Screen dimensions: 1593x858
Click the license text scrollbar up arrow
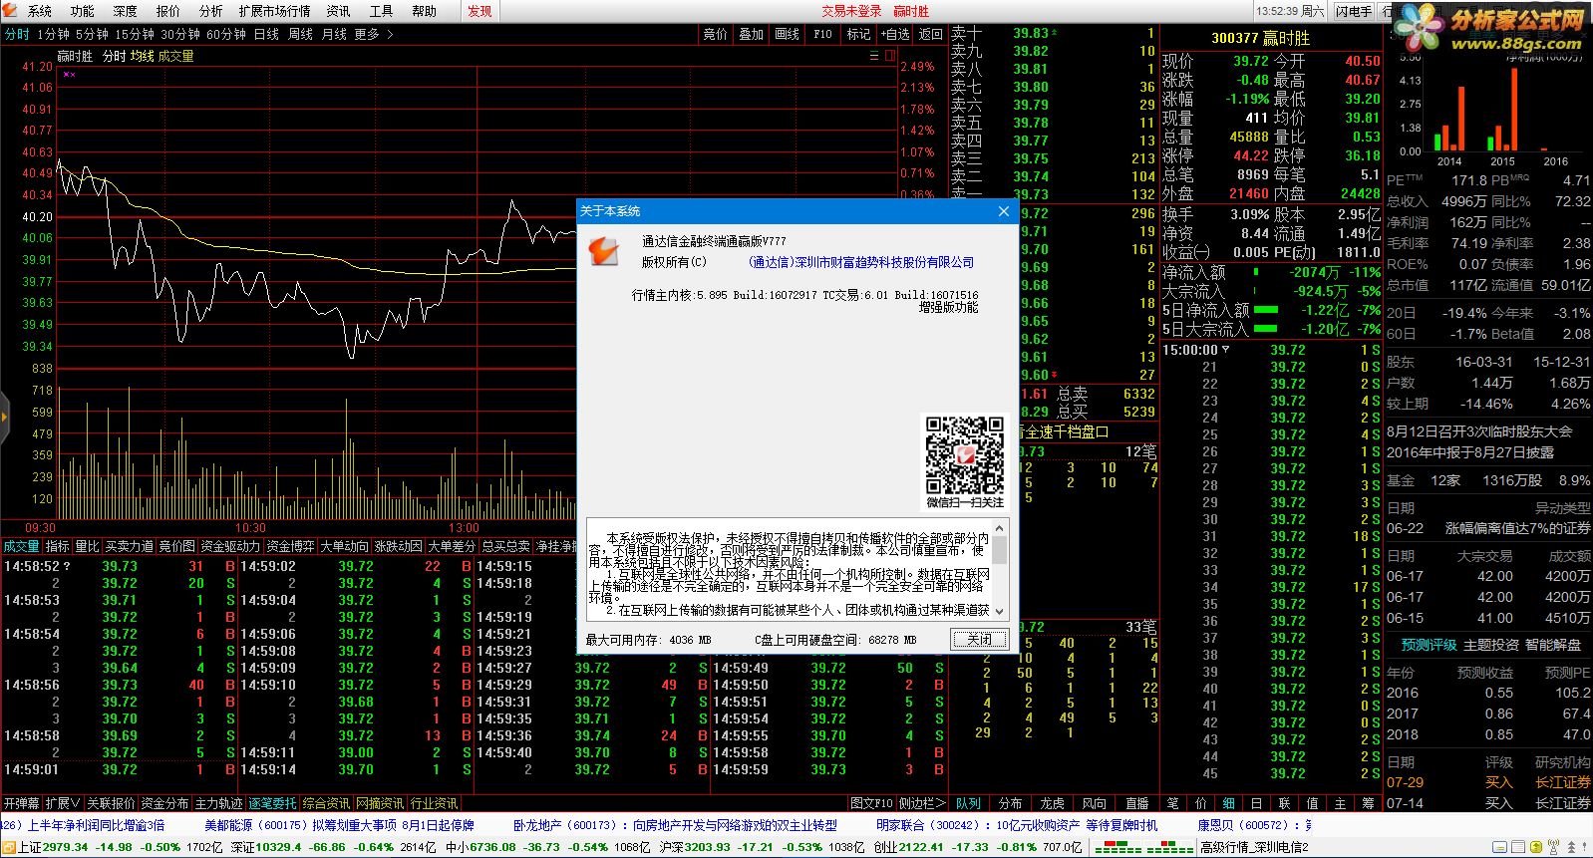point(1000,526)
